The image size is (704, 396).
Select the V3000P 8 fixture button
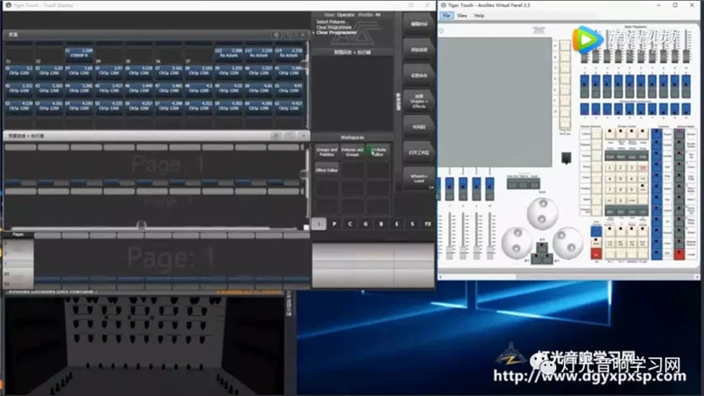(x=79, y=54)
